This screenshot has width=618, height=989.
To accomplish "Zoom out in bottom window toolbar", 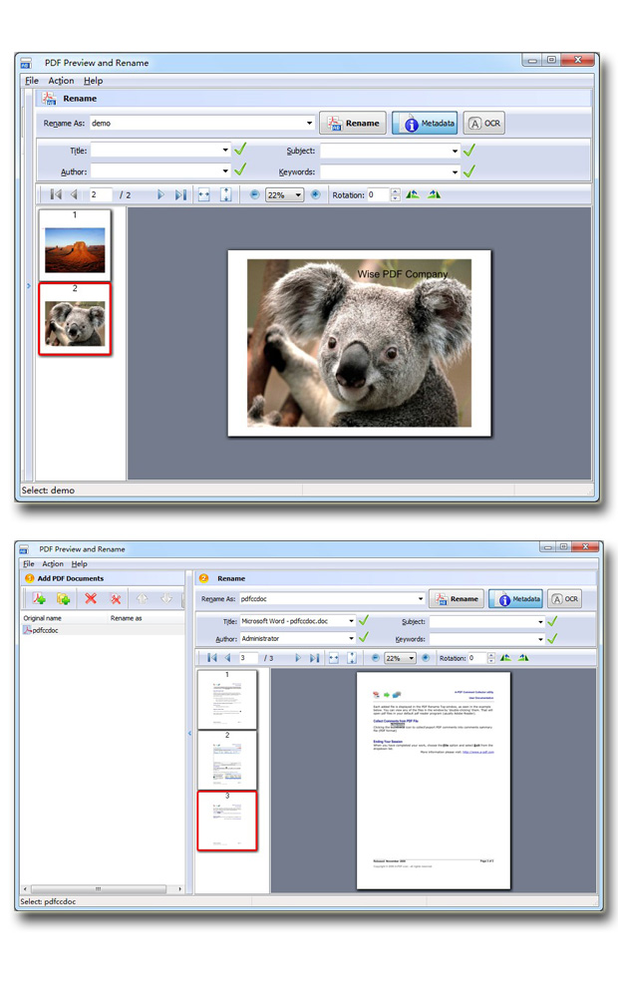I will point(375,658).
